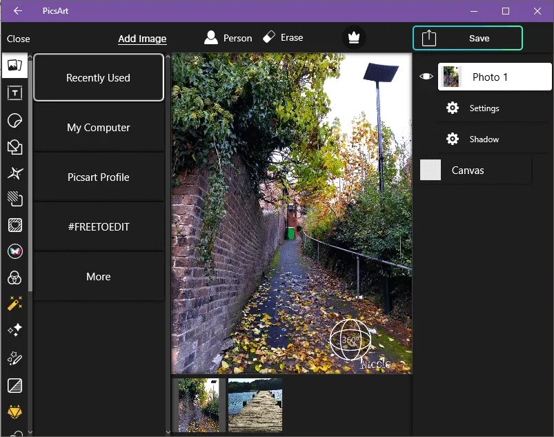
Task: Click the Person cutout icon
Action: click(211, 37)
